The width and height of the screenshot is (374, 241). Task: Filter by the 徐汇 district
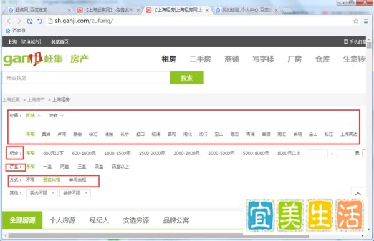coord(93,134)
